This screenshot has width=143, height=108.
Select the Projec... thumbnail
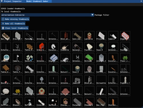101,36
